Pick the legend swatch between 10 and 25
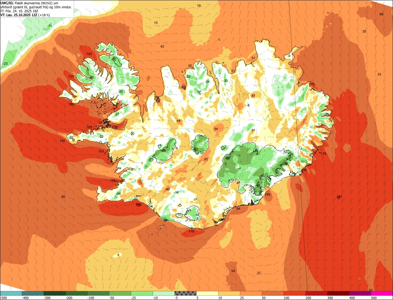Viewport: 393px width, 300px height. point(229,293)
